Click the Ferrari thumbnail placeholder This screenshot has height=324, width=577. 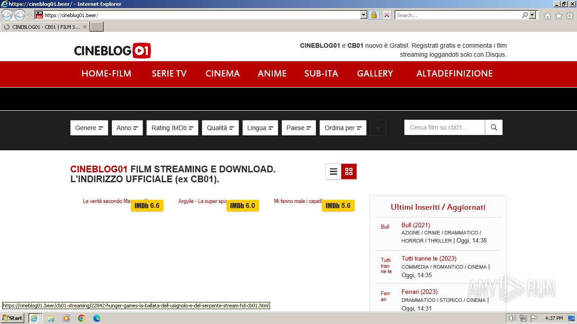[385, 296]
